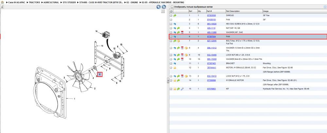The width and height of the screenshot is (327, 133).
Task: Open part number 87356899 link
Action: [x=211, y=81]
